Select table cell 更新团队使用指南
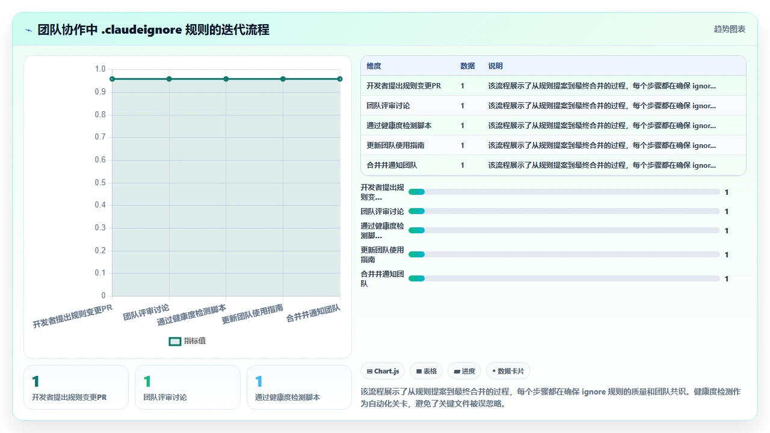This screenshot has height=433, width=770. [395, 146]
